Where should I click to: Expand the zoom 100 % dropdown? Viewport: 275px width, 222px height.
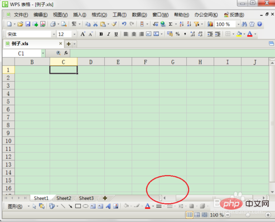click(238, 24)
